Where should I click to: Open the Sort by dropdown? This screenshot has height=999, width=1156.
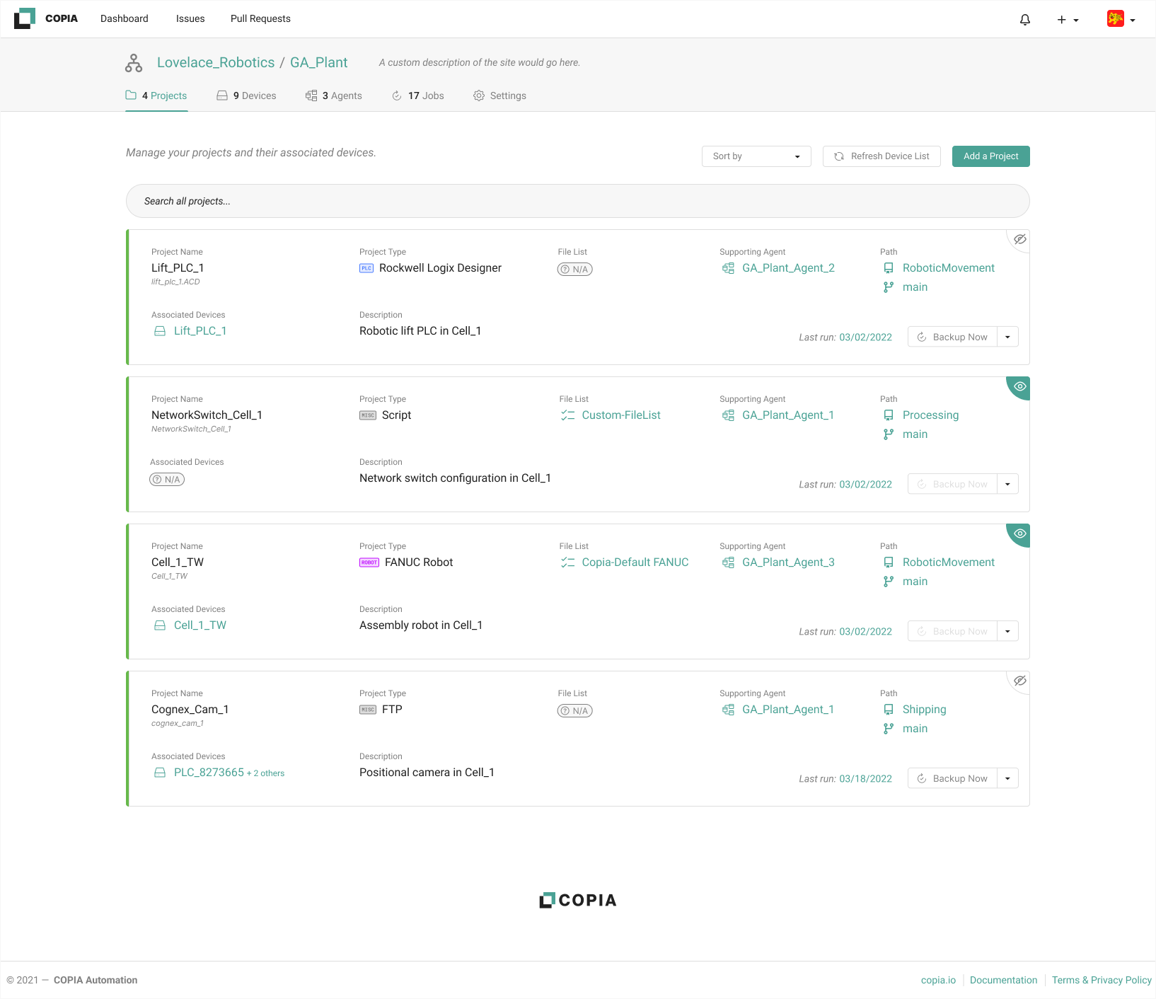click(x=756, y=156)
